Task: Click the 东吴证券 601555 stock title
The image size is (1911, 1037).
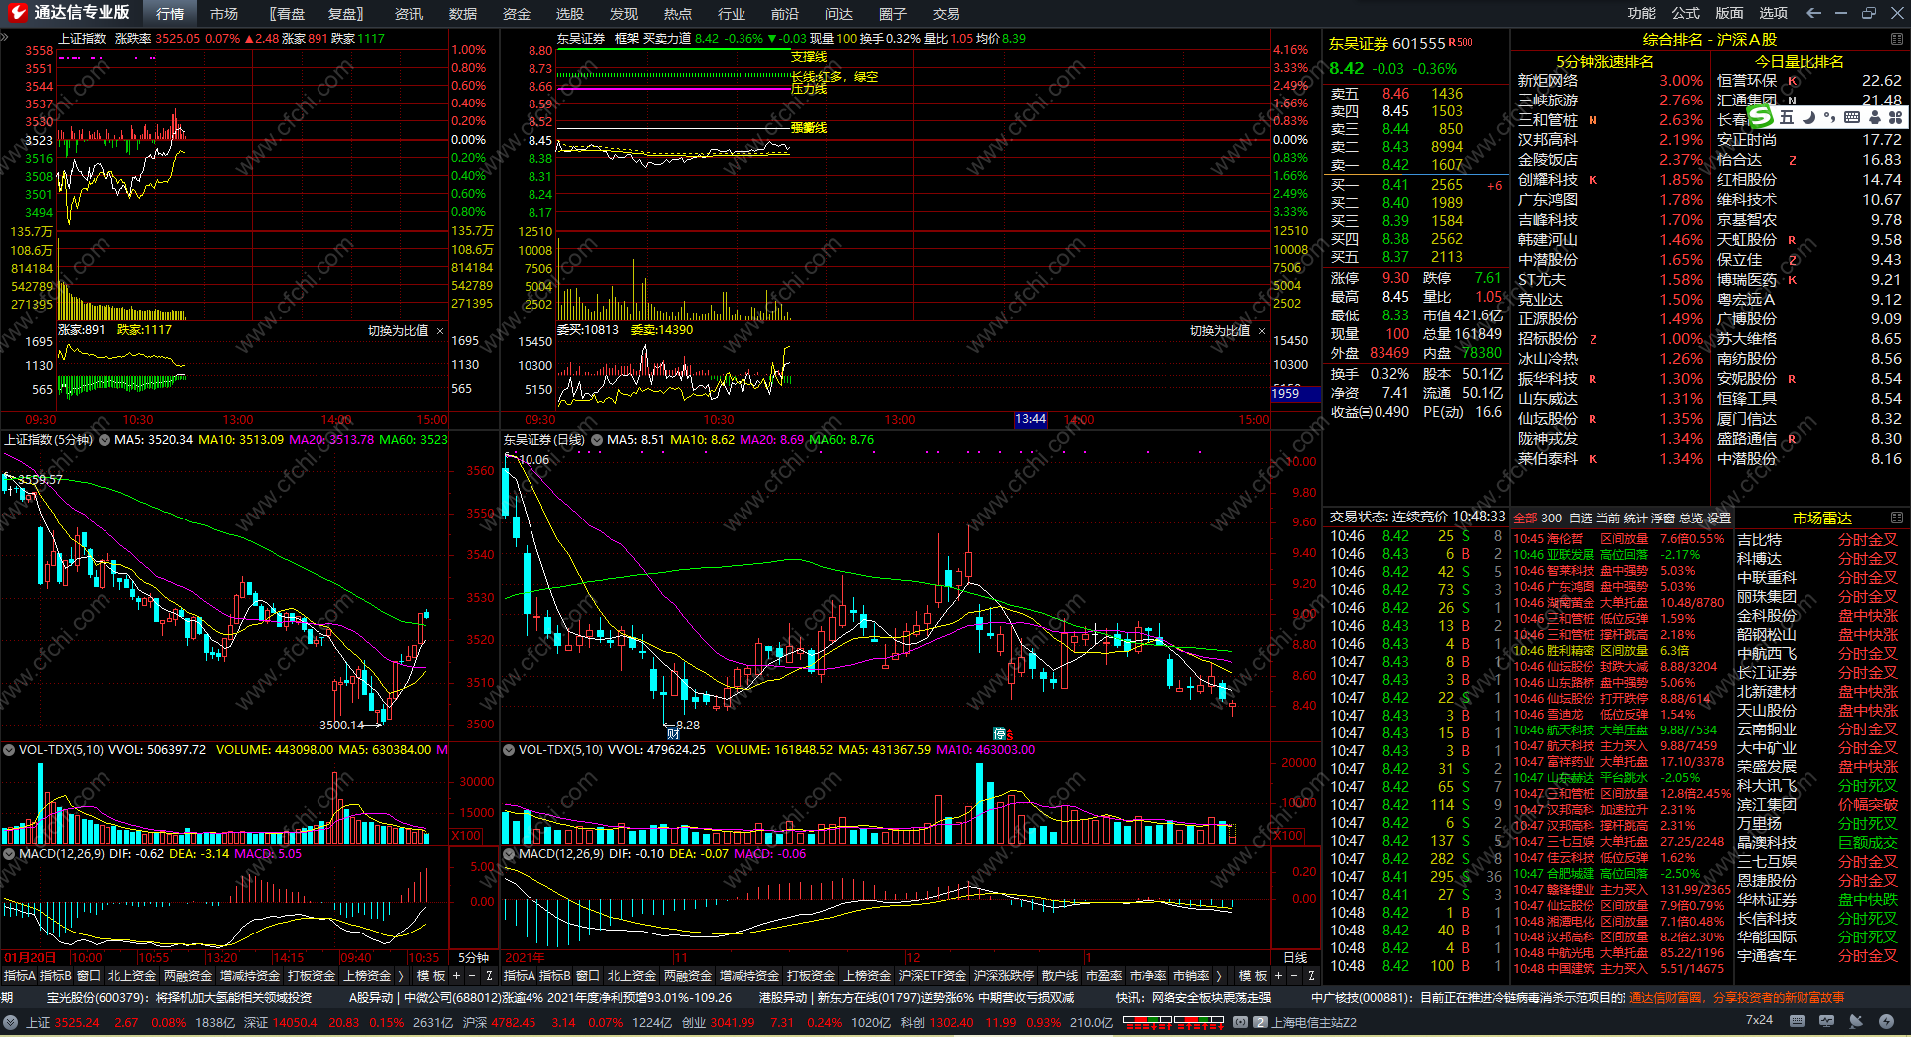Action: (x=1387, y=44)
